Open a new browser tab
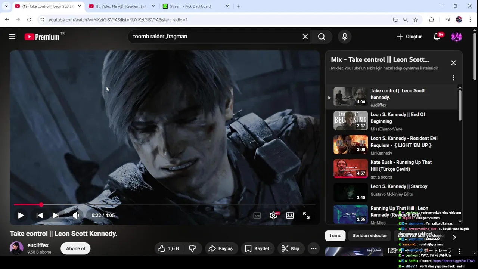 point(239,6)
